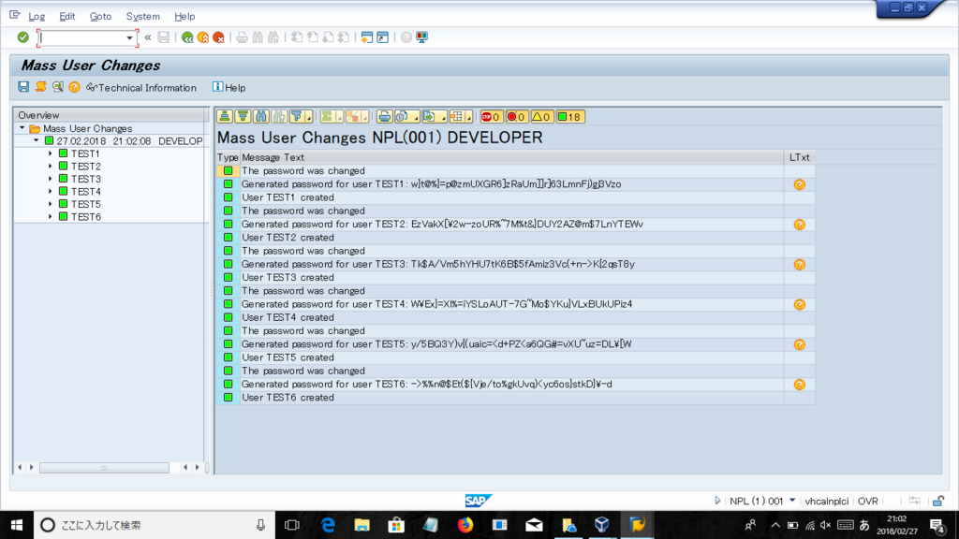Open Microsoft Edge from the taskbar
This screenshot has width=959, height=539.
coord(328,525)
